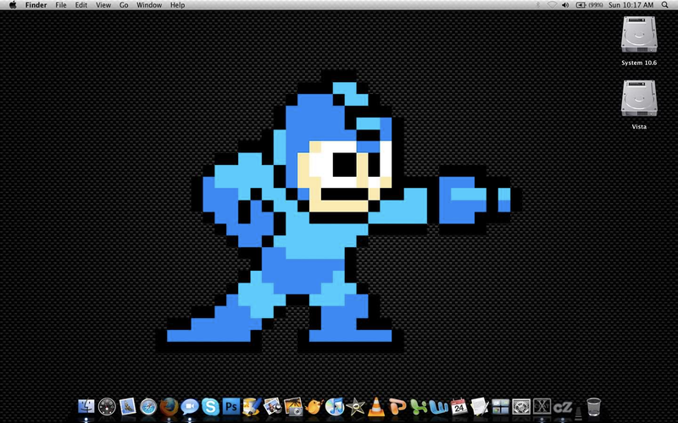The height and width of the screenshot is (423, 678).
Task: Open the Finder application menu
Action: tap(36, 5)
